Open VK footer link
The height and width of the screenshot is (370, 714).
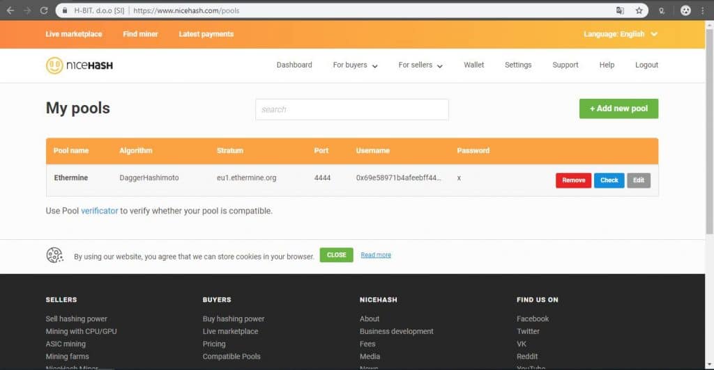tap(522, 344)
